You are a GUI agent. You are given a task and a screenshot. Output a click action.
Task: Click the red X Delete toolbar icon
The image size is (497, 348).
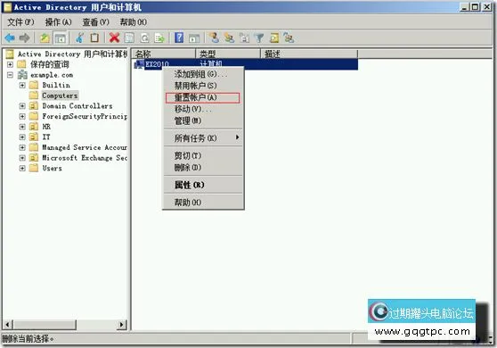click(114, 37)
